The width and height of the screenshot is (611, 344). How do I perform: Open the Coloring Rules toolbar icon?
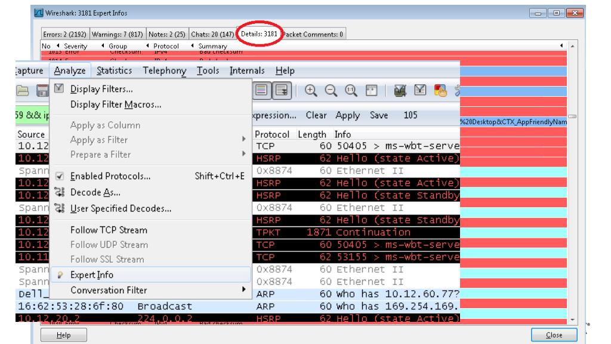[x=440, y=91]
